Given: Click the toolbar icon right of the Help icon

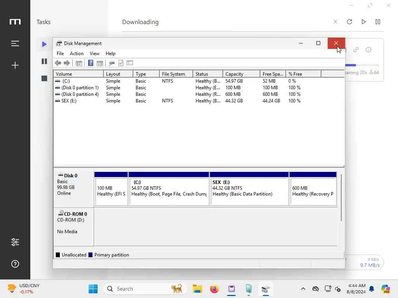Looking at the screenshot, I should 100,63.
